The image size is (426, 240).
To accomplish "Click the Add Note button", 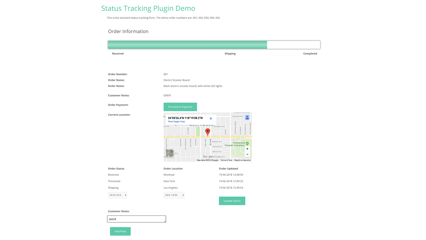I will (x=120, y=231).
